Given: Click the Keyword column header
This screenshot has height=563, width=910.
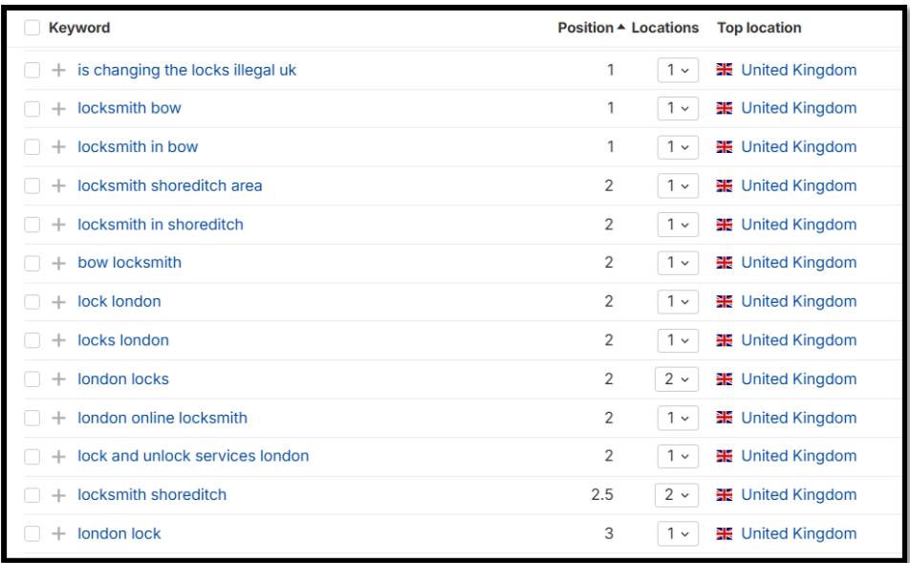Looking at the screenshot, I should point(79,29).
